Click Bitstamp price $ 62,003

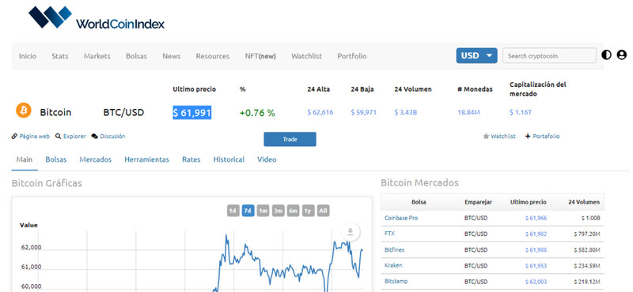pyautogui.click(x=536, y=282)
